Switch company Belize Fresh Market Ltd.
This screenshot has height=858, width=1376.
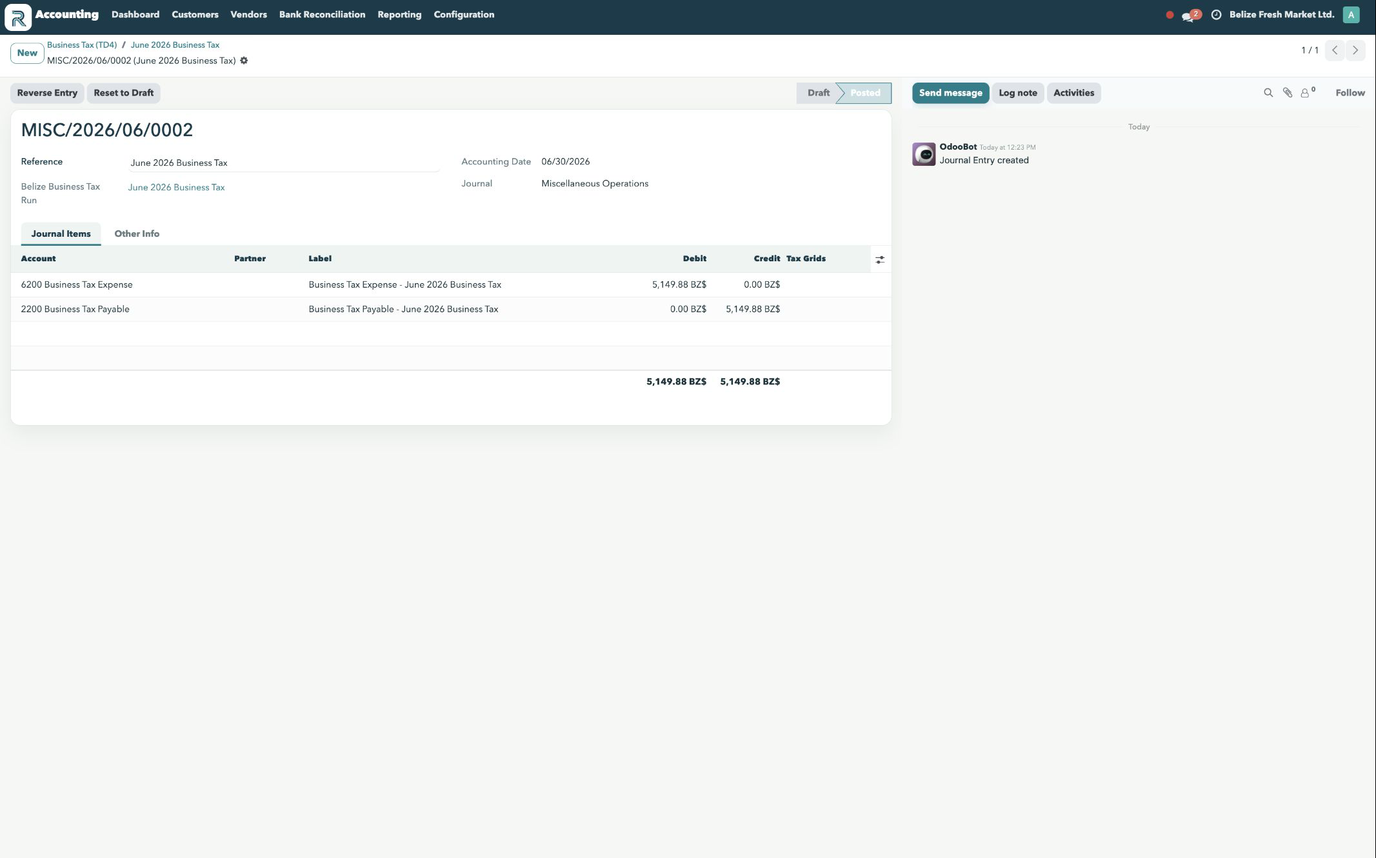click(1282, 15)
